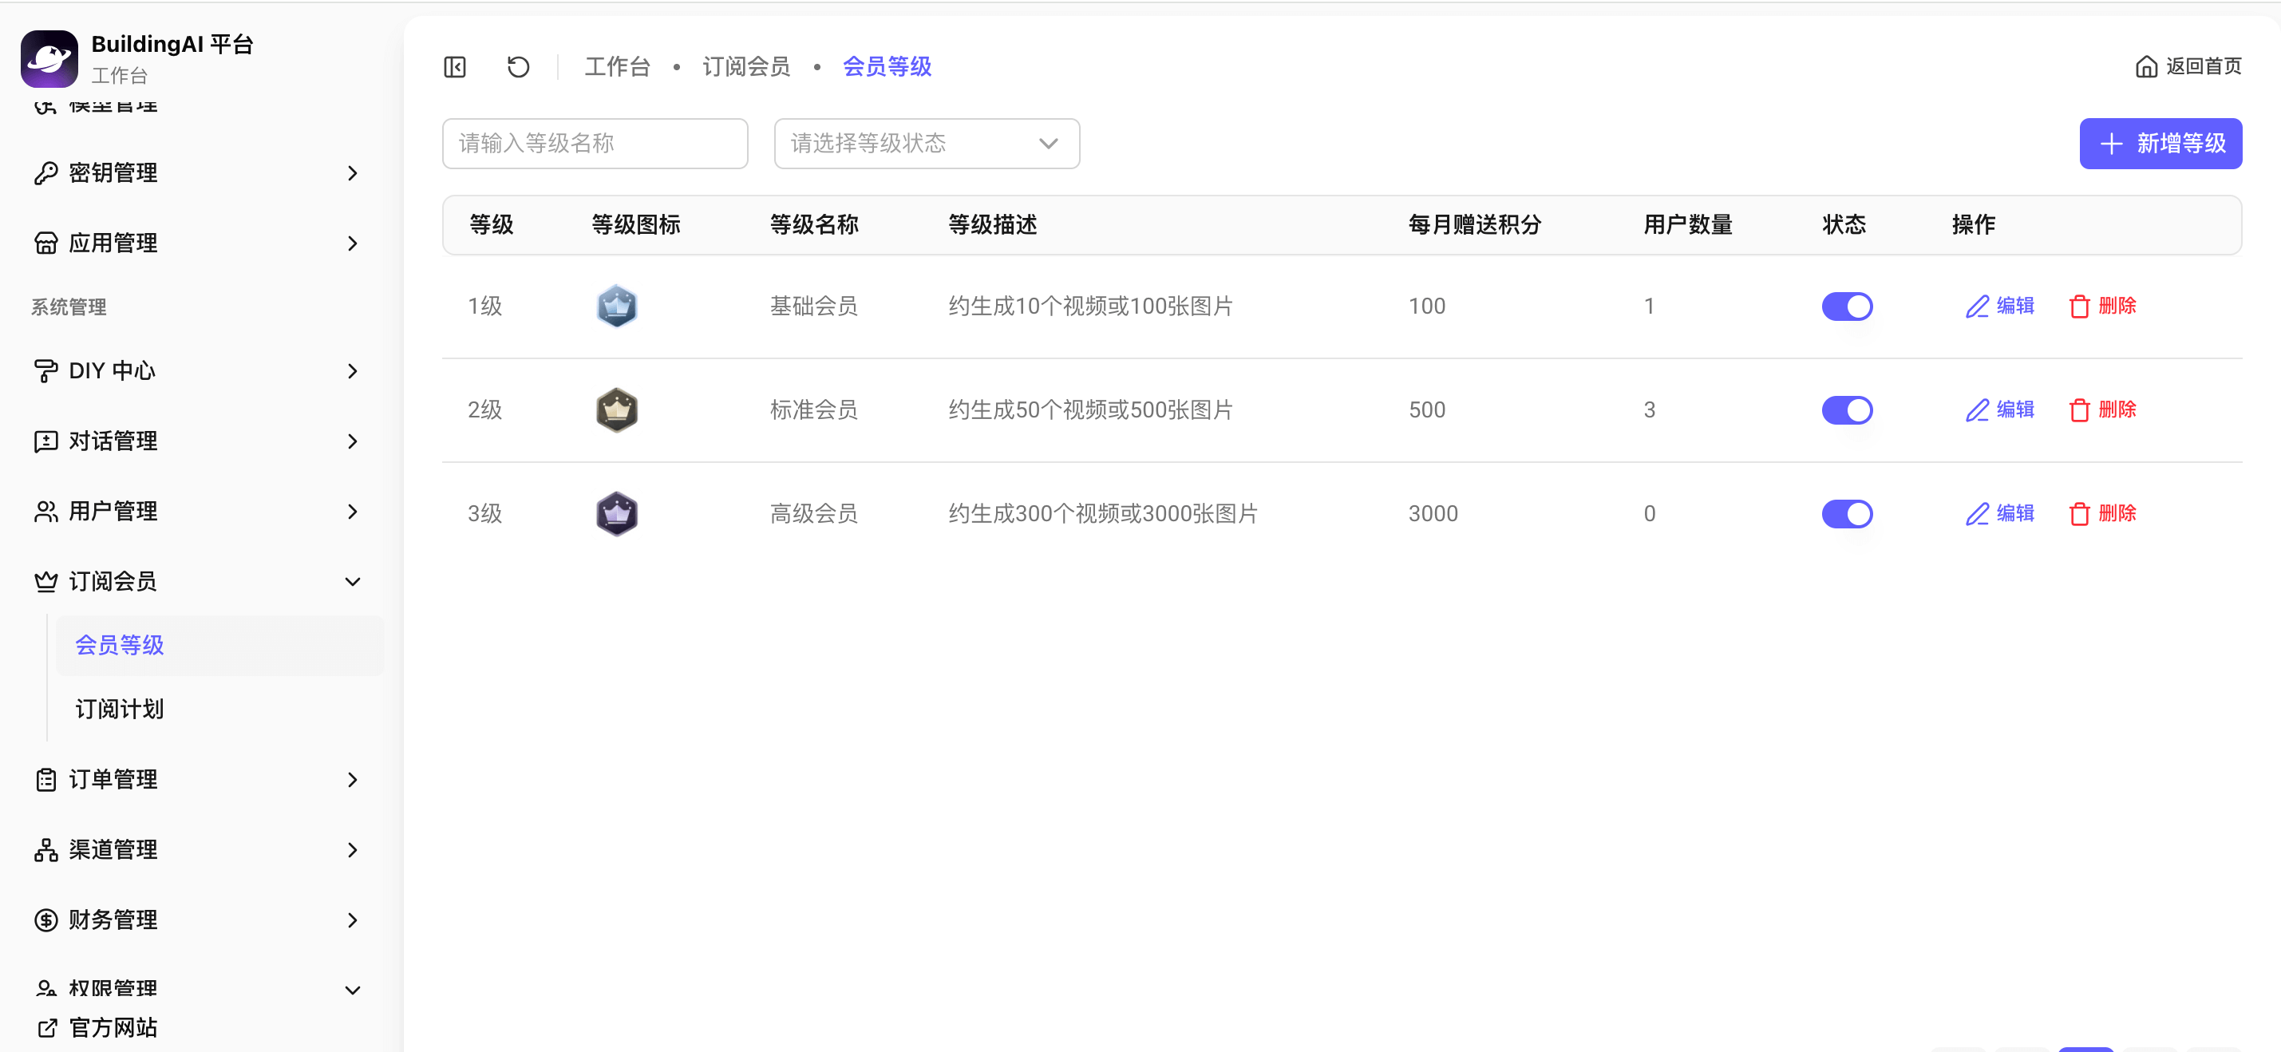Click 工作台 breadcrumb link

[617, 66]
